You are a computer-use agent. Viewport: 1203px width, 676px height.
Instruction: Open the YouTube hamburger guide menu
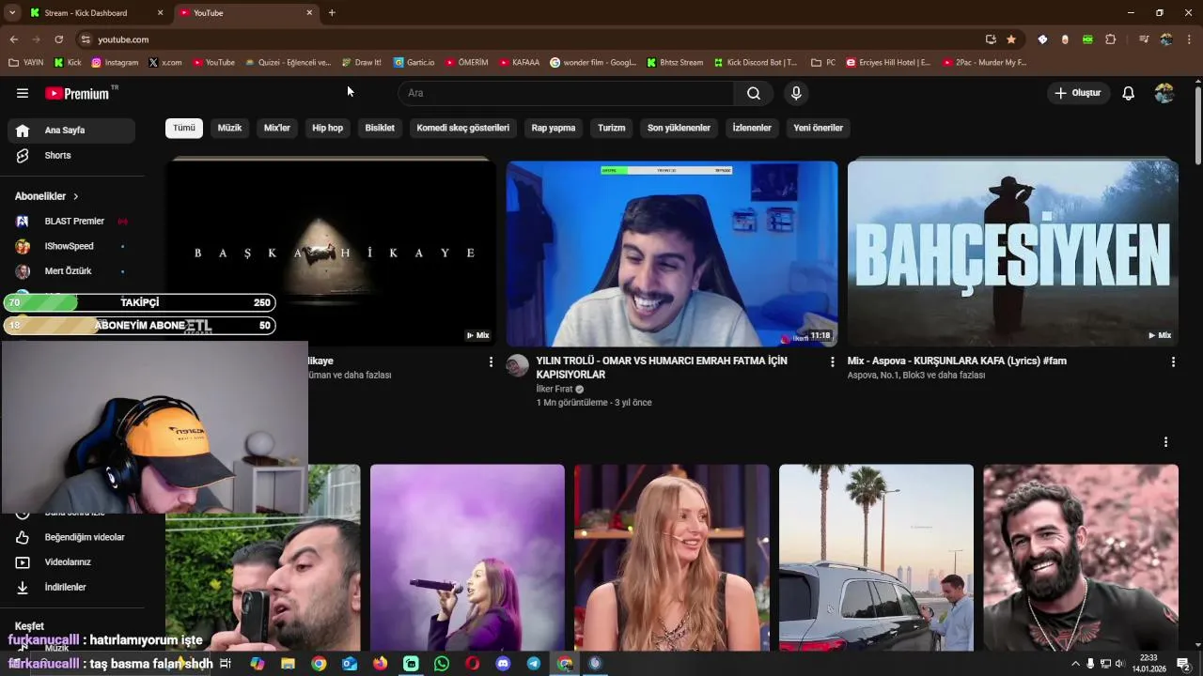coord(23,93)
